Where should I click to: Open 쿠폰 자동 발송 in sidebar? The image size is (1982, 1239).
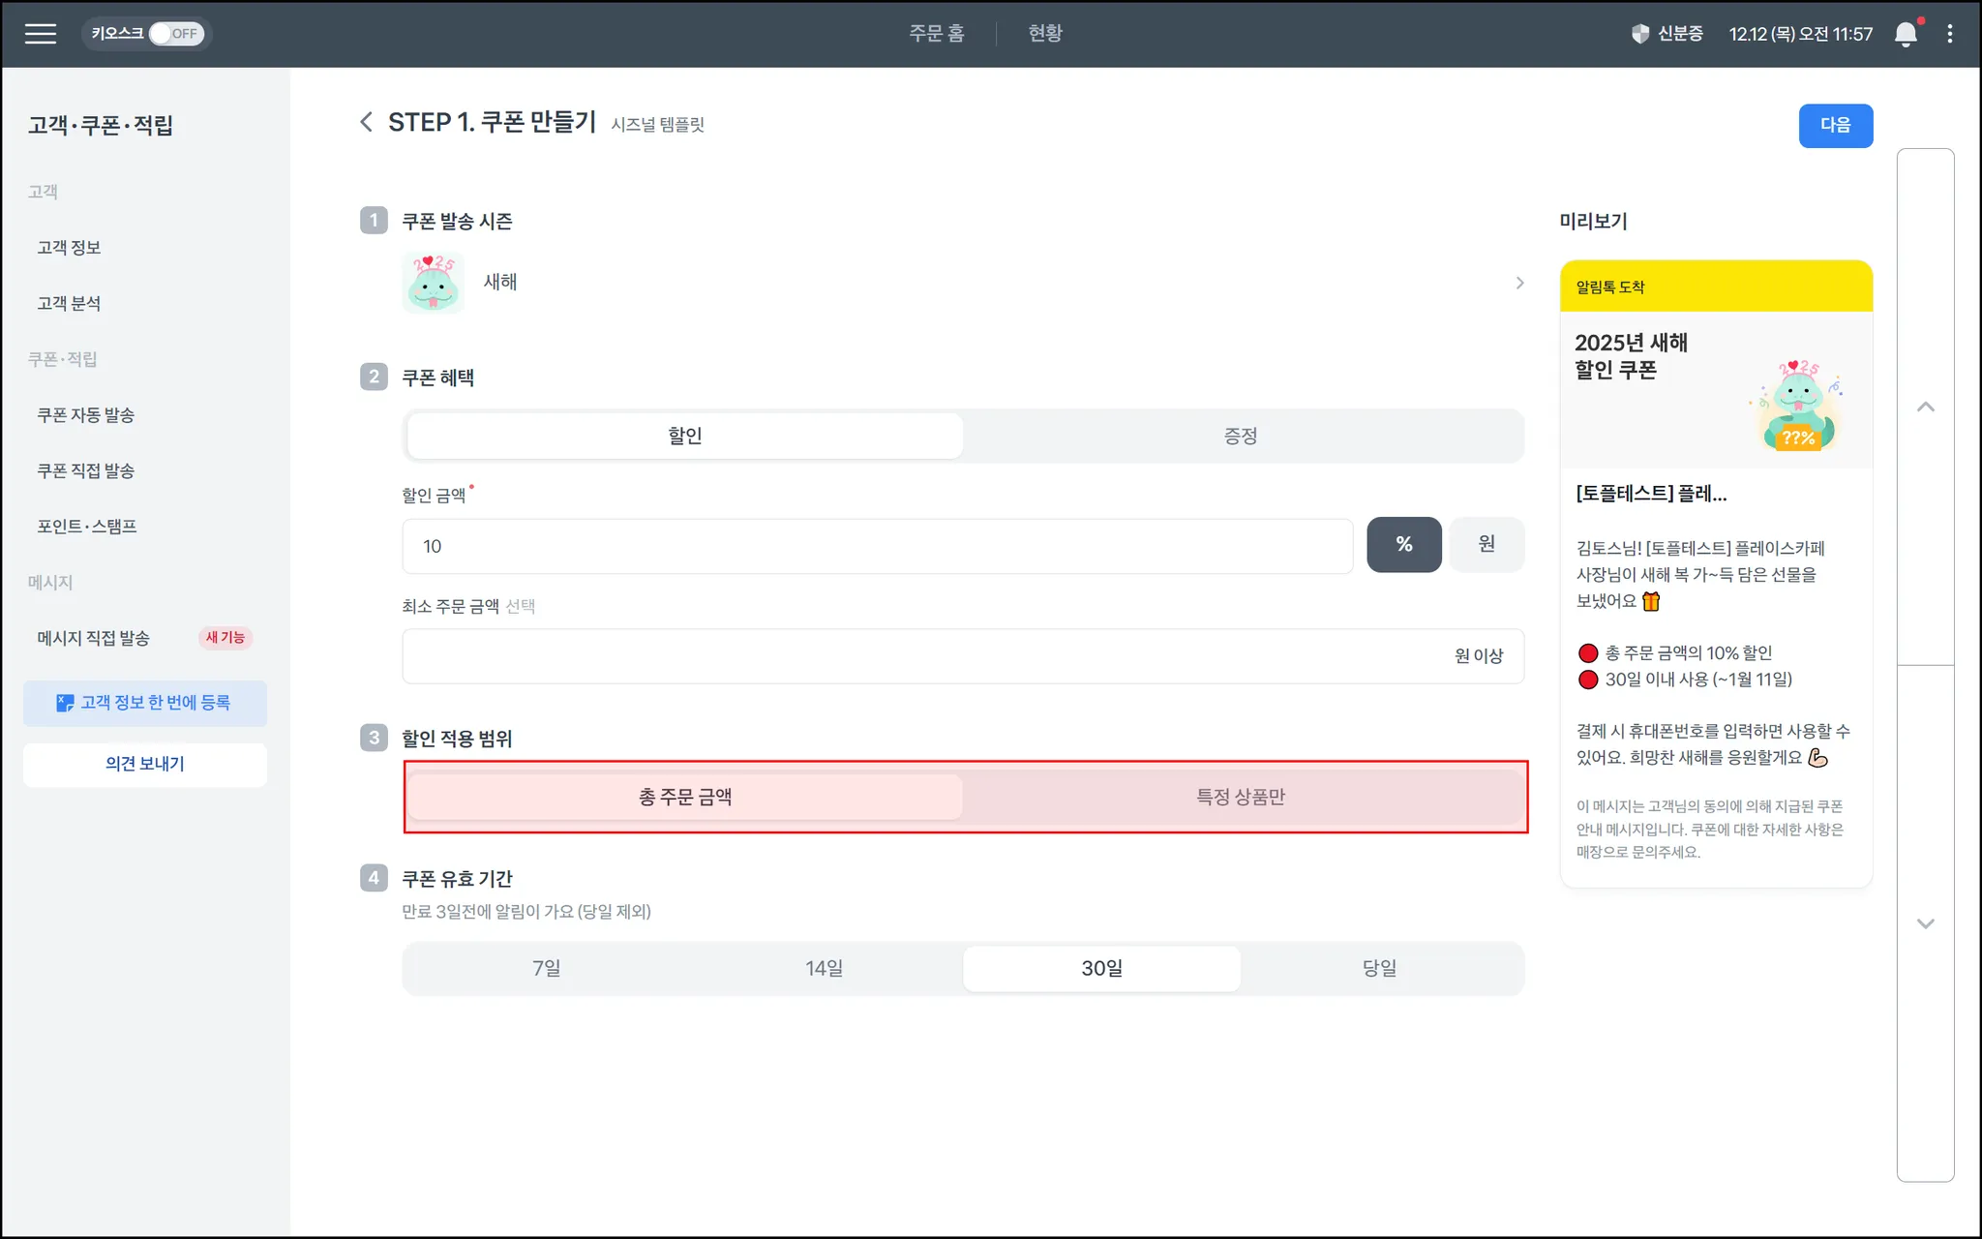(x=85, y=415)
